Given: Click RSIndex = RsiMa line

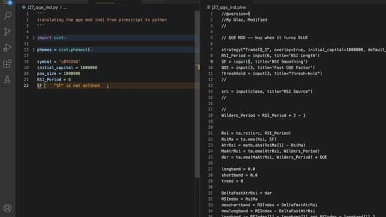Looking at the screenshot, I should (239, 199).
